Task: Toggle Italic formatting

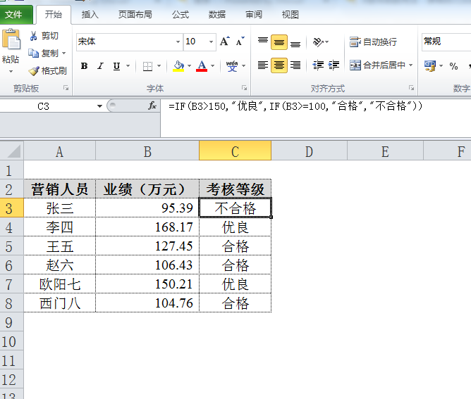Action: 100,66
